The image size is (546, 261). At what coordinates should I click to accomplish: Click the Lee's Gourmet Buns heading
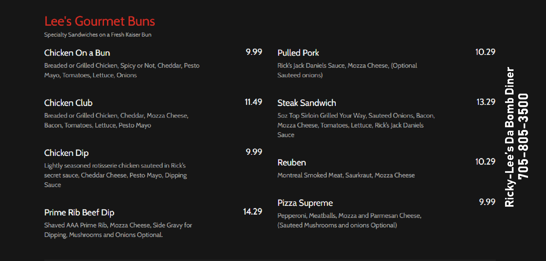(x=100, y=21)
